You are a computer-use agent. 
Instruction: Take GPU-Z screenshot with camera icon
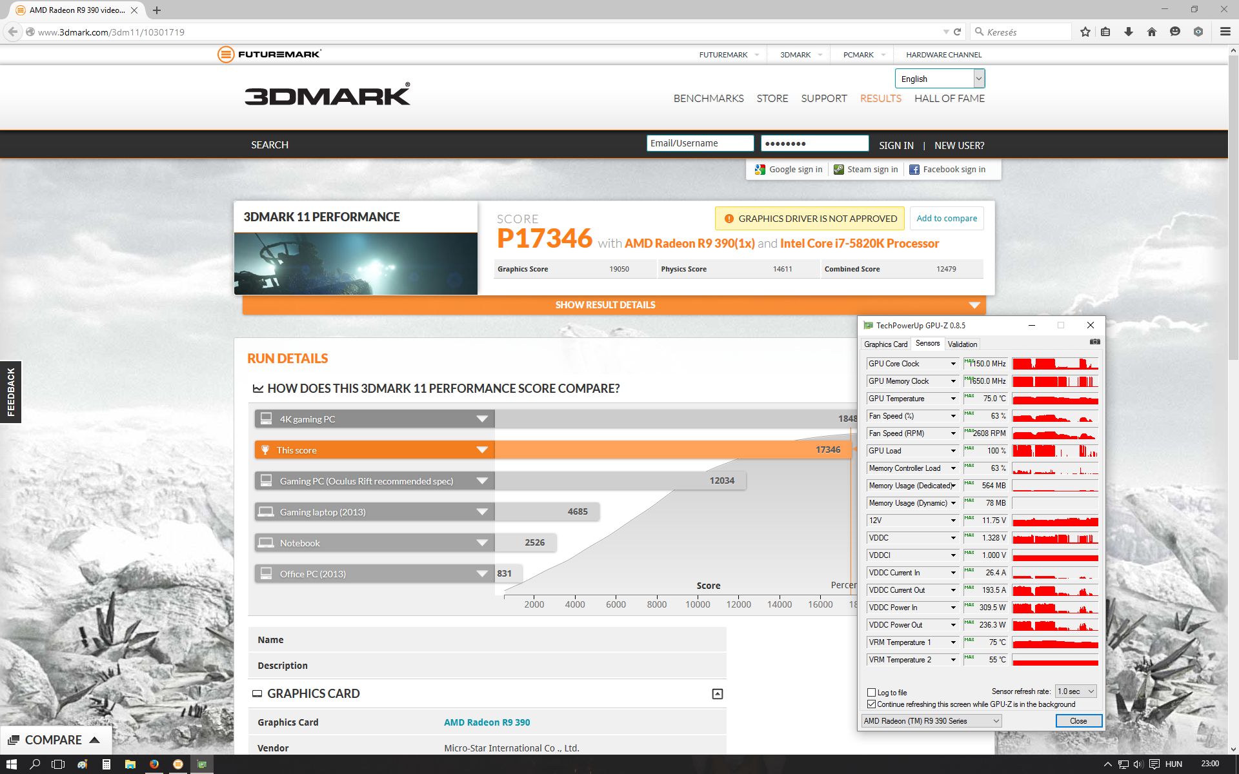[x=1094, y=342]
